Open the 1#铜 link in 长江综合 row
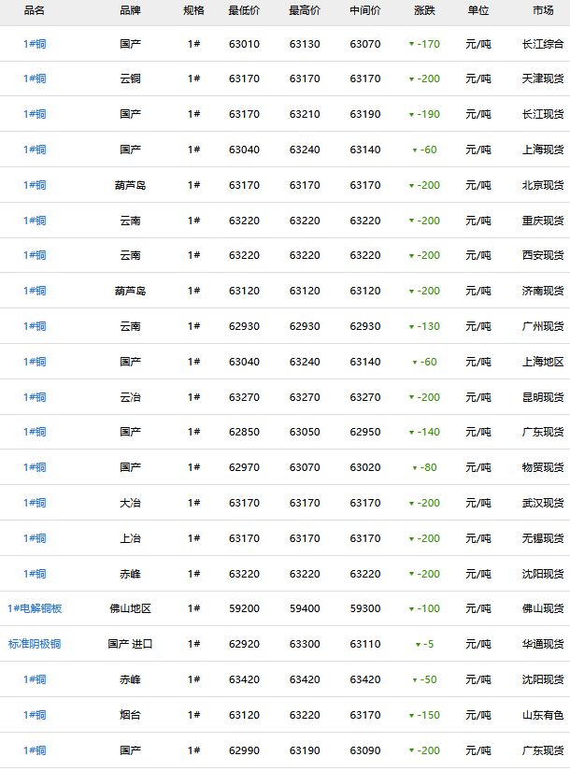The width and height of the screenshot is (570, 771). point(35,44)
